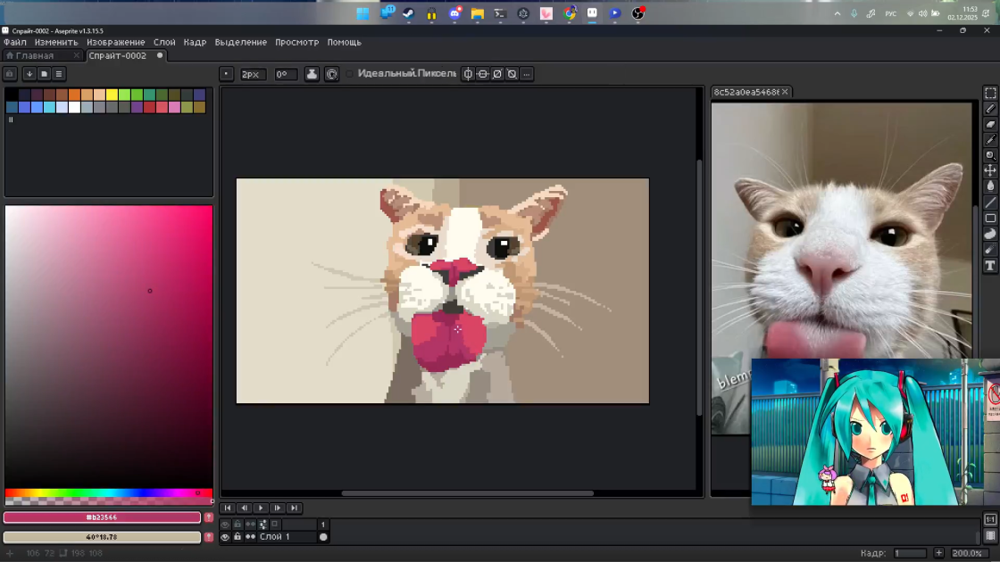This screenshot has width=1000, height=562.
Task: Select the Text tool
Action: click(990, 266)
